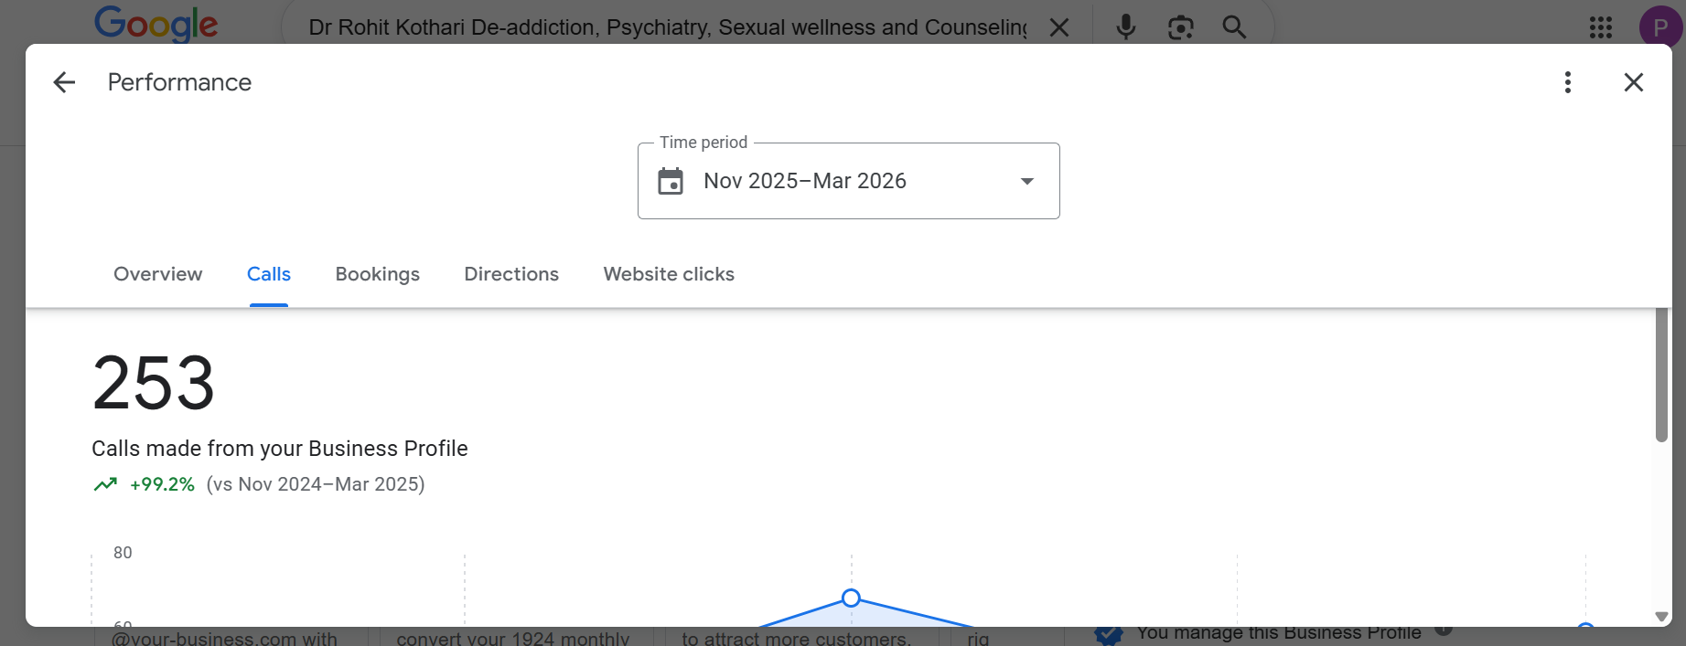Open the Google account avatar P
The height and width of the screenshot is (646, 1686).
(1660, 27)
